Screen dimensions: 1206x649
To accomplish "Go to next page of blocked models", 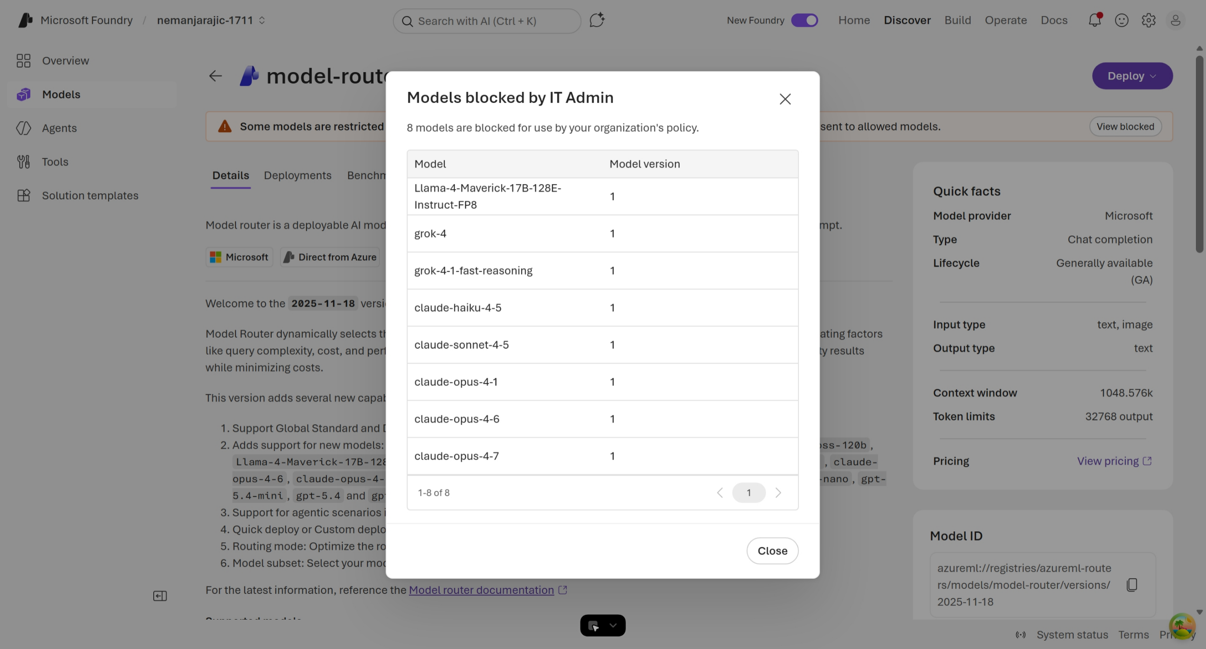I will coord(778,492).
